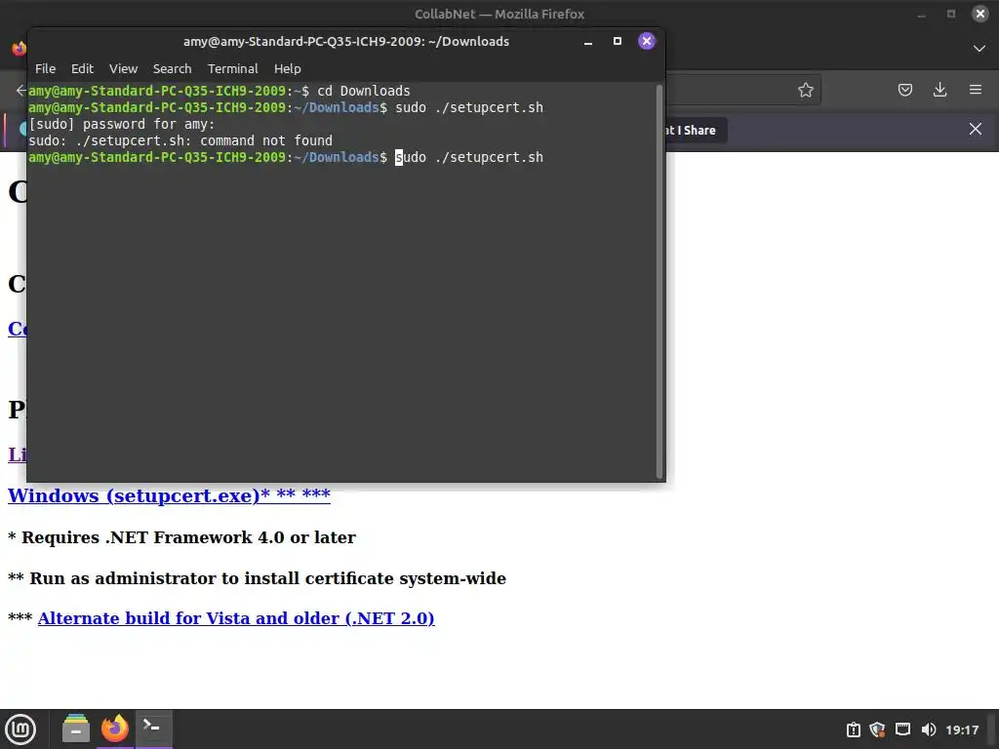Click the current sudo ./setupcert.sh command line
Screen dimensions: 999x749
click(469, 157)
